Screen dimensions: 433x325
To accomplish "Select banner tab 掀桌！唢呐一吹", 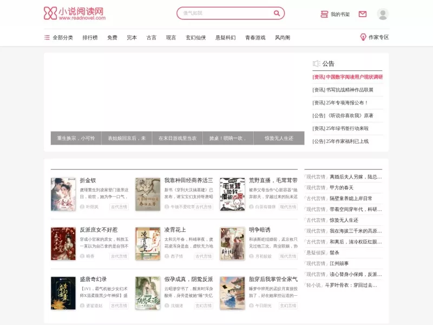I will tap(228, 138).
